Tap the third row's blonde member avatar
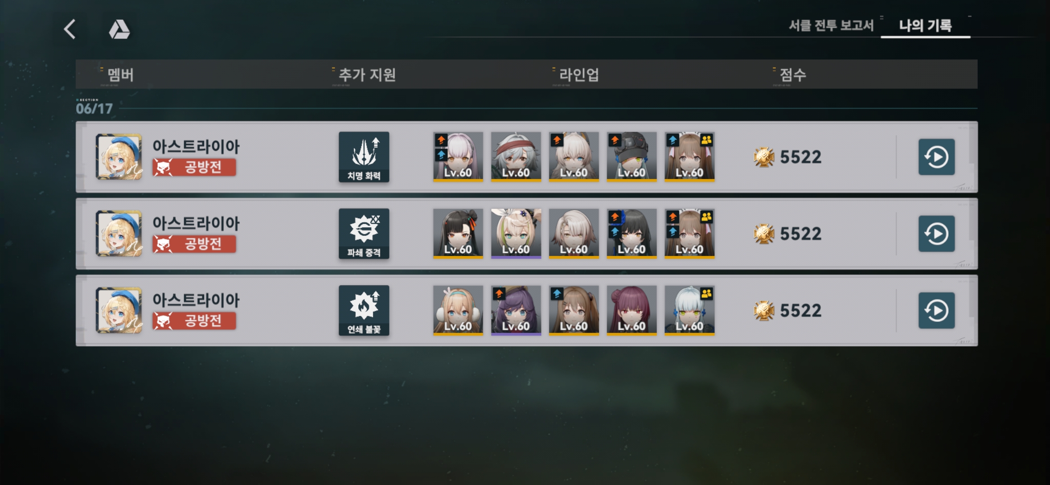This screenshot has width=1050, height=485. coord(119,310)
